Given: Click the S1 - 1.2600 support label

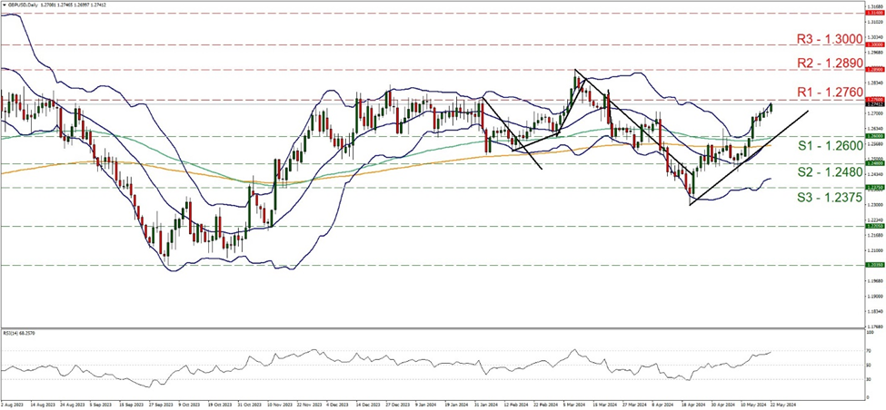Looking at the screenshot, I should tap(830, 145).
